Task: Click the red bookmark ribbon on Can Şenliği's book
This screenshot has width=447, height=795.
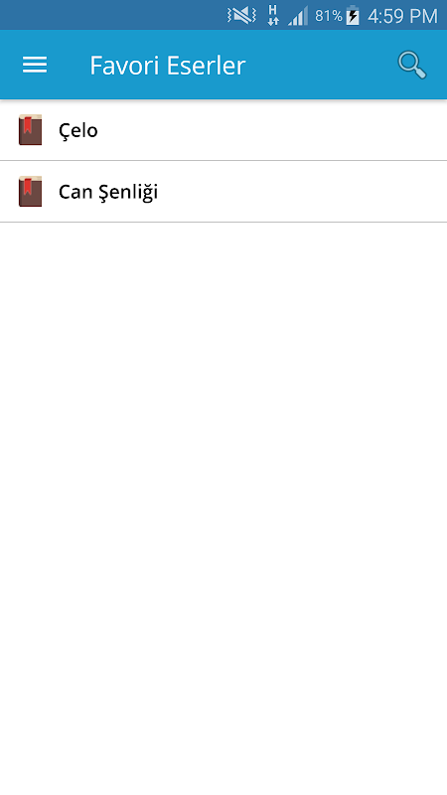Action: coord(28,186)
